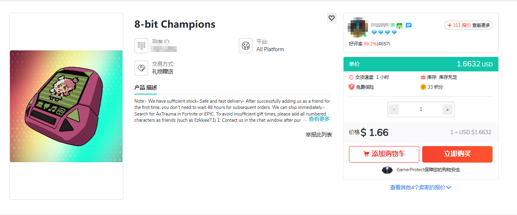Screen dimensions: 517x215
Task: Click the gold points coin icon
Action: click(423, 87)
